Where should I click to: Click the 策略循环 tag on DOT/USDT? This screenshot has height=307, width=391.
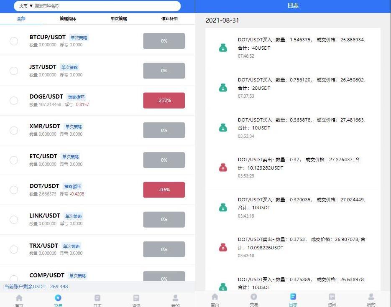72,186
